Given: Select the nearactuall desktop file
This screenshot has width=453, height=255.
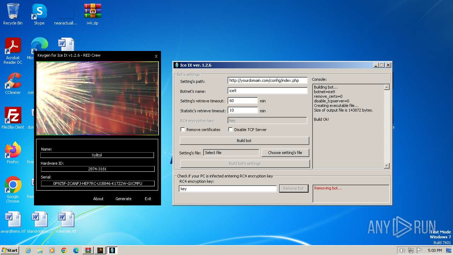Looking at the screenshot, I should (x=65, y=14).
